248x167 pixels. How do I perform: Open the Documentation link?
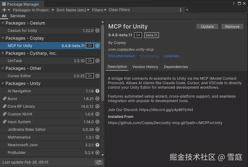pos(122,56)
